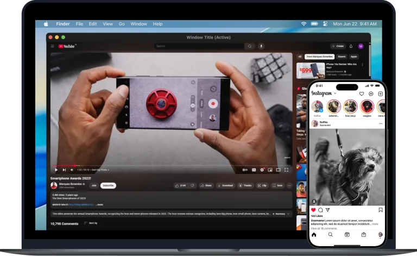The width and height of the screenshot is (417, 256).
Task: Open more actions ellipsis beside Save
Action: (289, 185)
